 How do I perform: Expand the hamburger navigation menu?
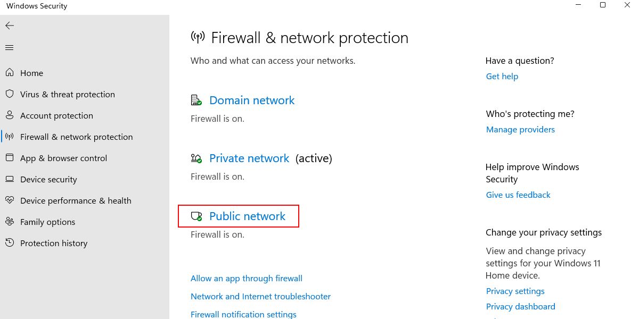(9, 48)
